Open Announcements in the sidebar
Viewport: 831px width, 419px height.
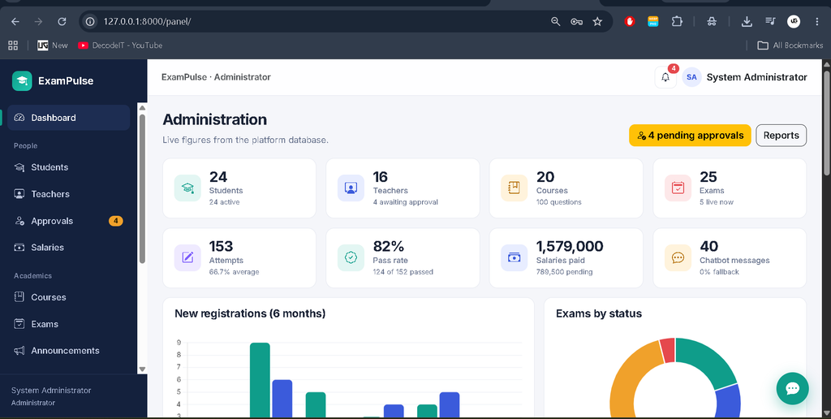tap(68, 351)
